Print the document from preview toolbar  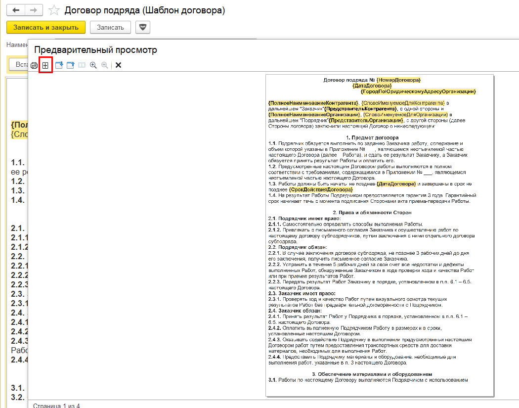point(34,65)
